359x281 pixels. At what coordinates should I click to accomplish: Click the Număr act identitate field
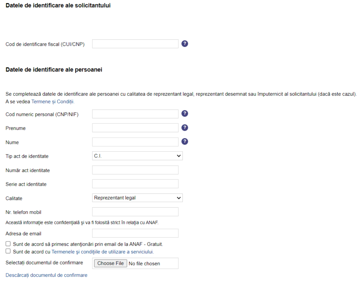coord(135,170)
